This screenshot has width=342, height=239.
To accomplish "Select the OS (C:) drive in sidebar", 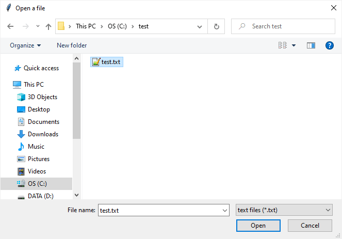I will click(x=37, y=184).
